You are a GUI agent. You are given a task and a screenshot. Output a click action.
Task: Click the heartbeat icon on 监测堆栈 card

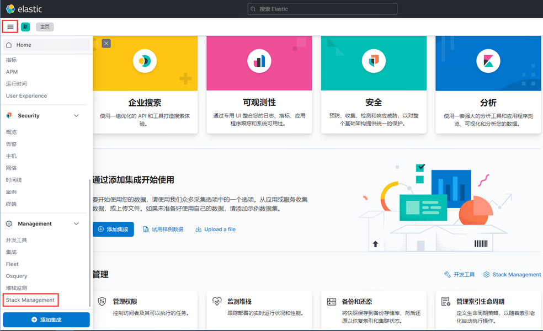click(217, 302)
